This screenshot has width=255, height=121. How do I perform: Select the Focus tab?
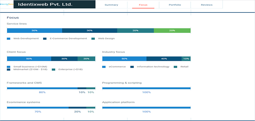click(143, 5)
